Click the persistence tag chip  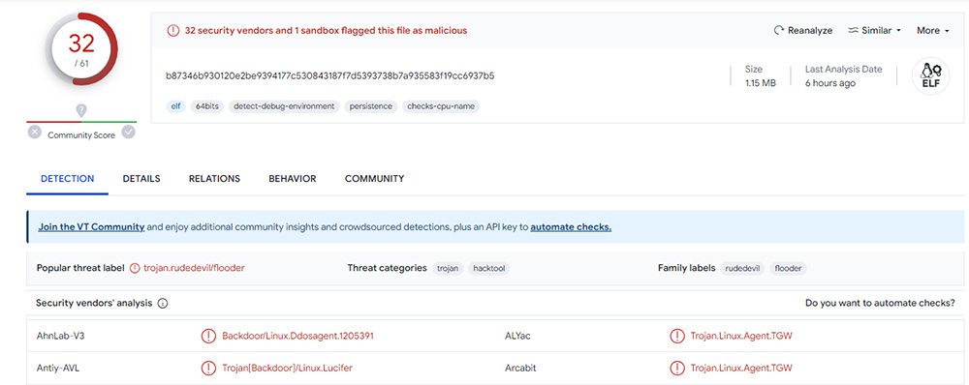371,106
